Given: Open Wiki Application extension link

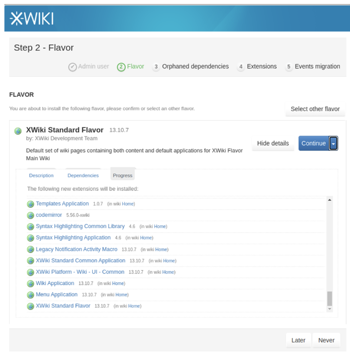Looking at the screenshot, I should tap(55, 283).
